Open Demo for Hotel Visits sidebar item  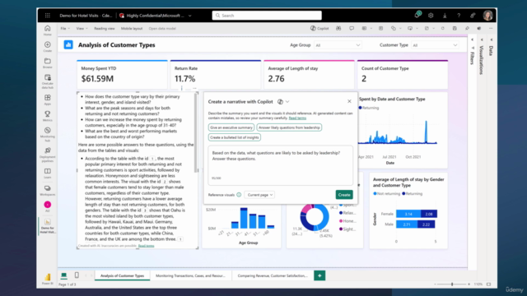(48, 226)
